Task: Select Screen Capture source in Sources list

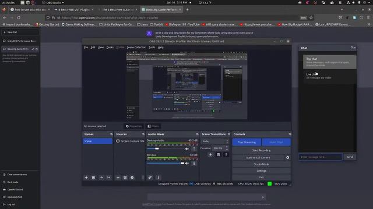Action: (x=130, y=141)
